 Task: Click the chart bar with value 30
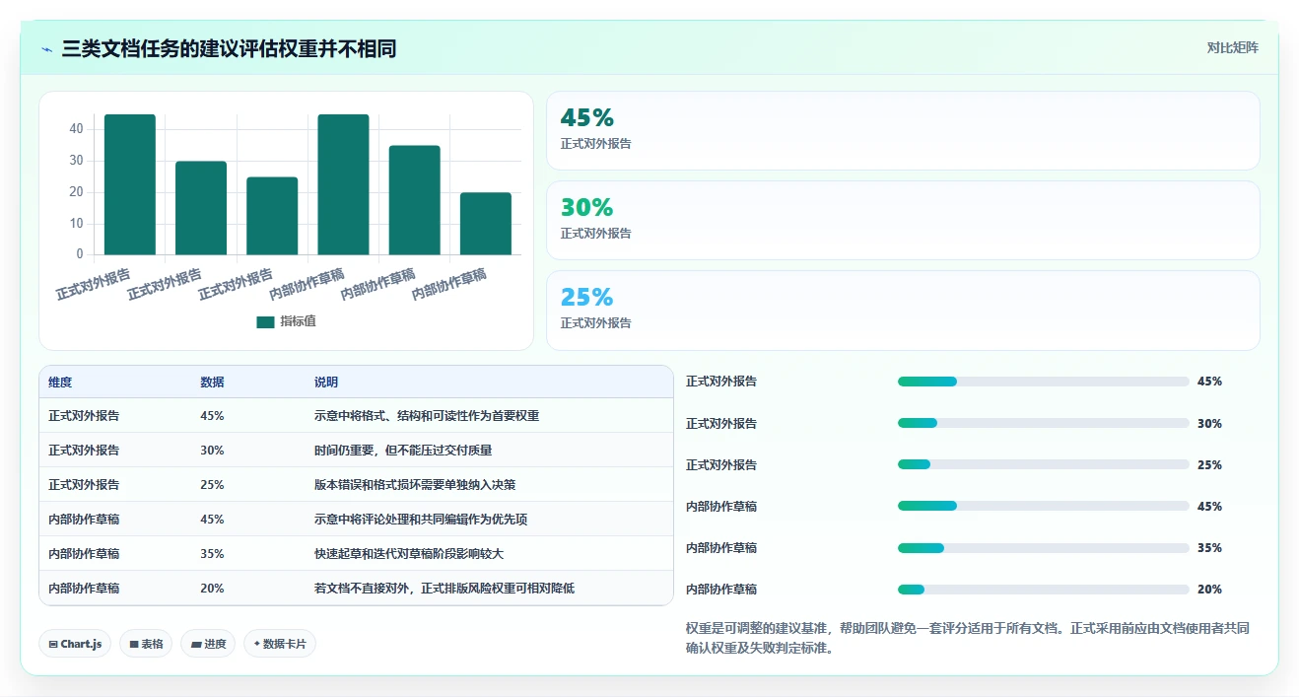pos(201,208)
